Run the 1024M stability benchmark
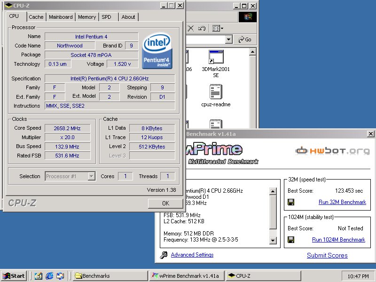Viewport: 376px width, 282px height. 338,240
